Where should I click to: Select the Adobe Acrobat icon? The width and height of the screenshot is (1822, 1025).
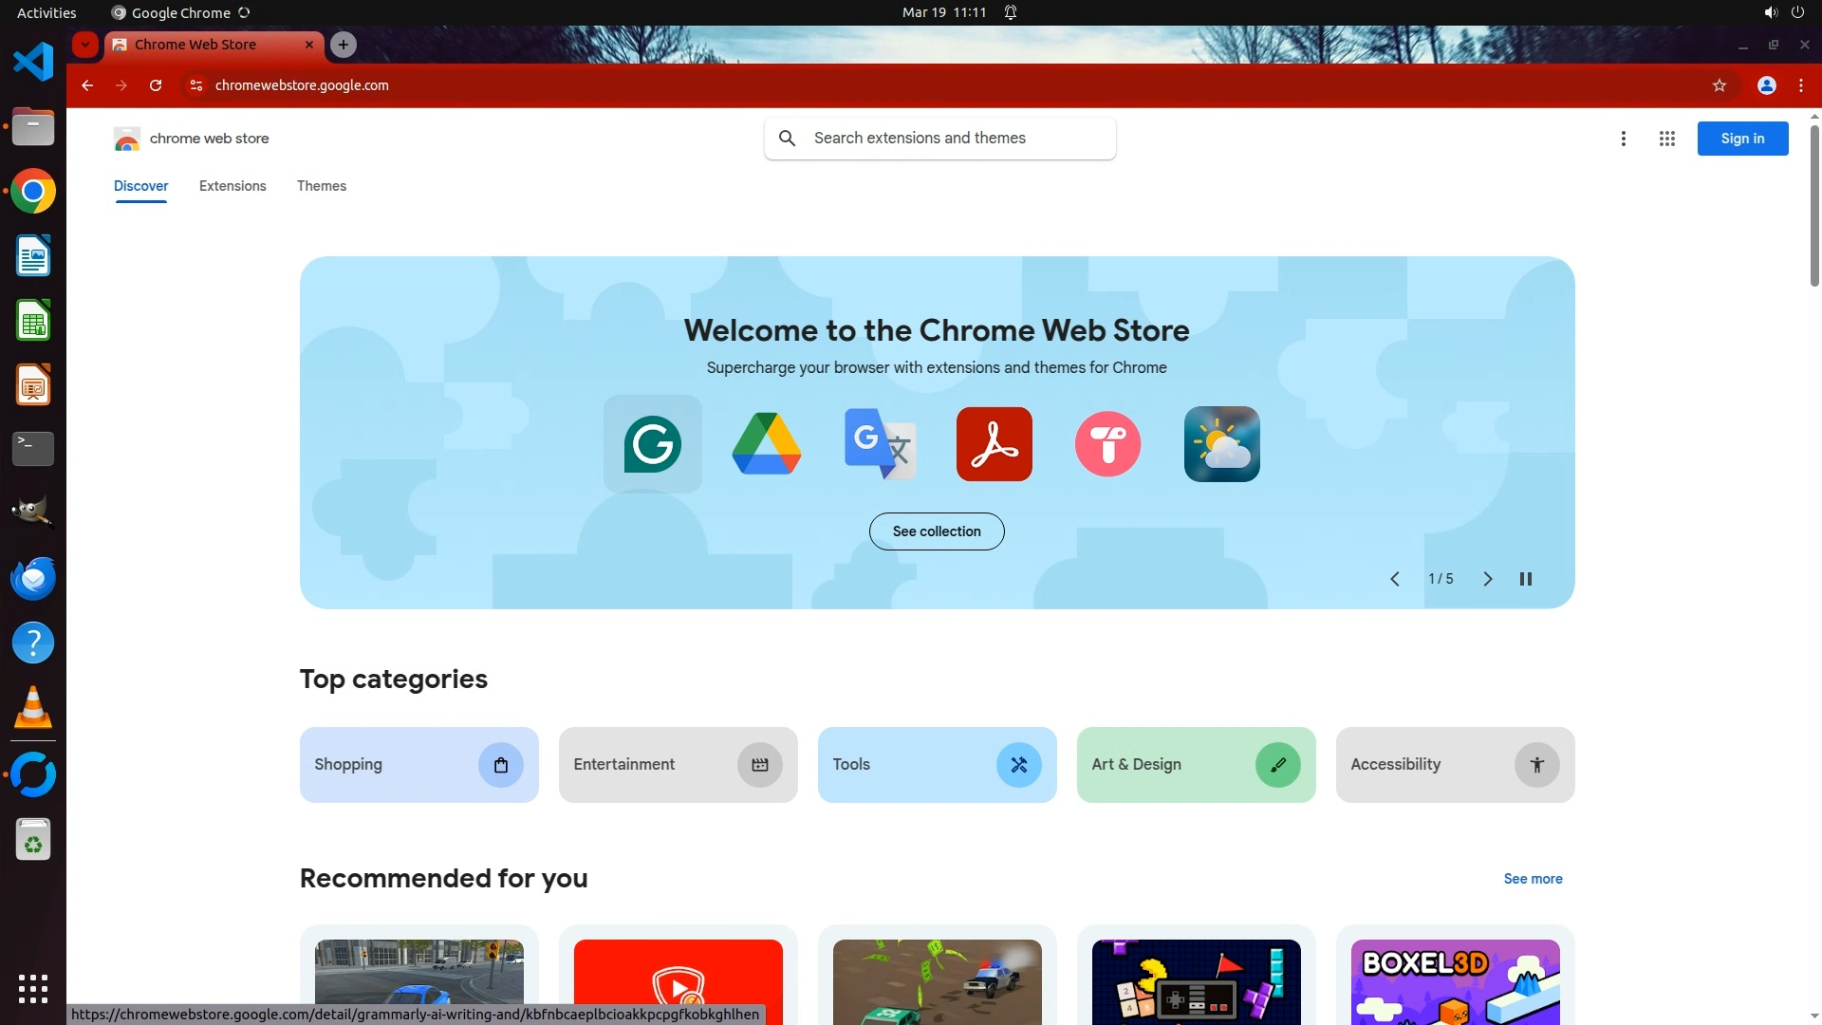(x=994, y=444)
